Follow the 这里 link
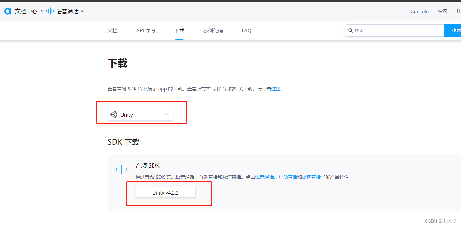461x226 pixels. point(276,89)
